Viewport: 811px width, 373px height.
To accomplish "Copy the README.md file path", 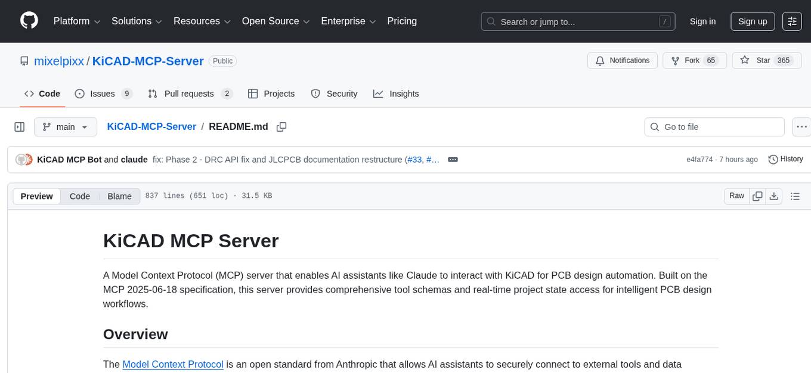I will (281, 126).
